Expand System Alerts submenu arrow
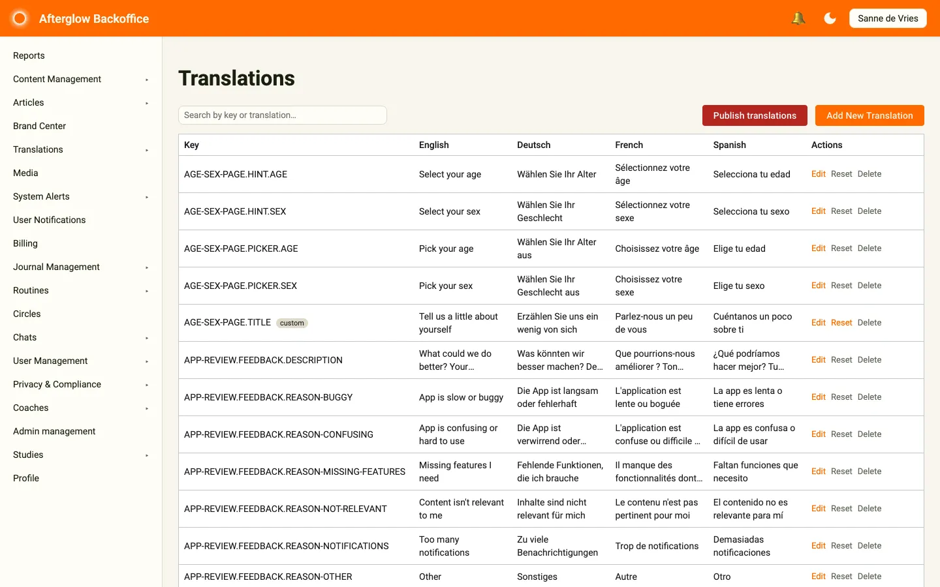 [x=147, y=197]
